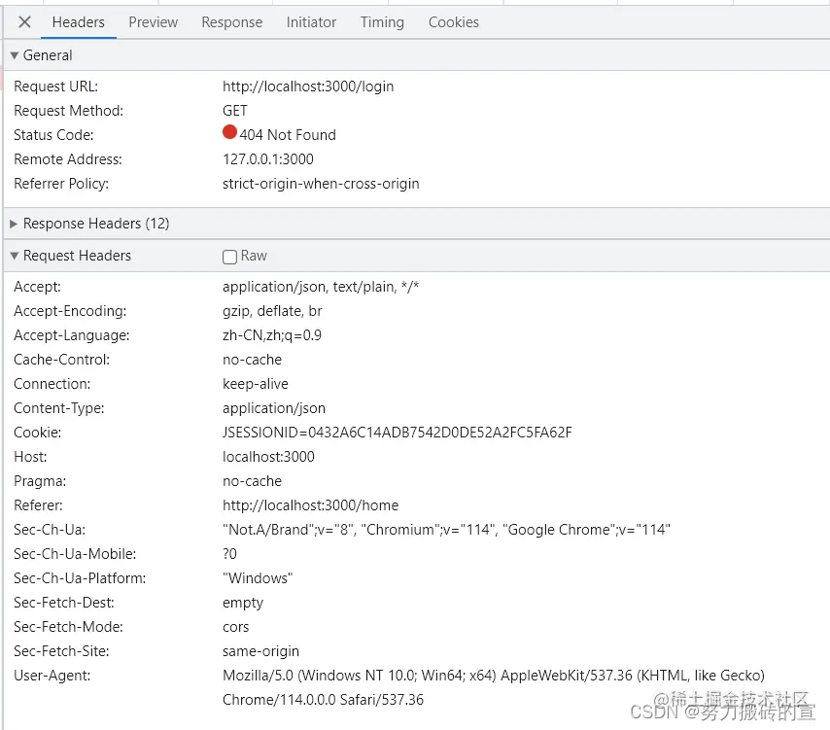This screenshot has height=730, width=830.
Task: Click the Remote Address 127.0.0.1:3000 value
Action: [268, 159]
